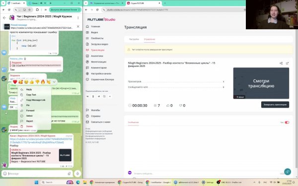The width and height of the screenshot is (298, 186).
Task: Open the rutube.ru private video link in chat
Action: pos(41,141)
